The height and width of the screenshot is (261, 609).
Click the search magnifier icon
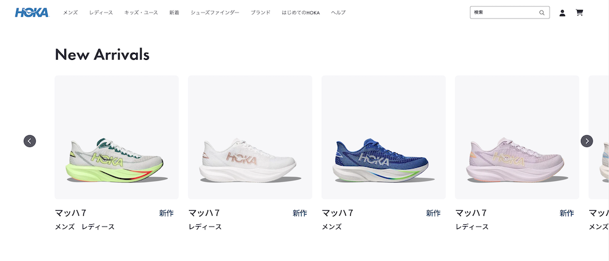tap(541, 13)
